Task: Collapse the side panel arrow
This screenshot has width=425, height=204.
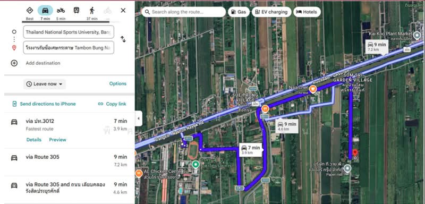Action: coord(139,118)
